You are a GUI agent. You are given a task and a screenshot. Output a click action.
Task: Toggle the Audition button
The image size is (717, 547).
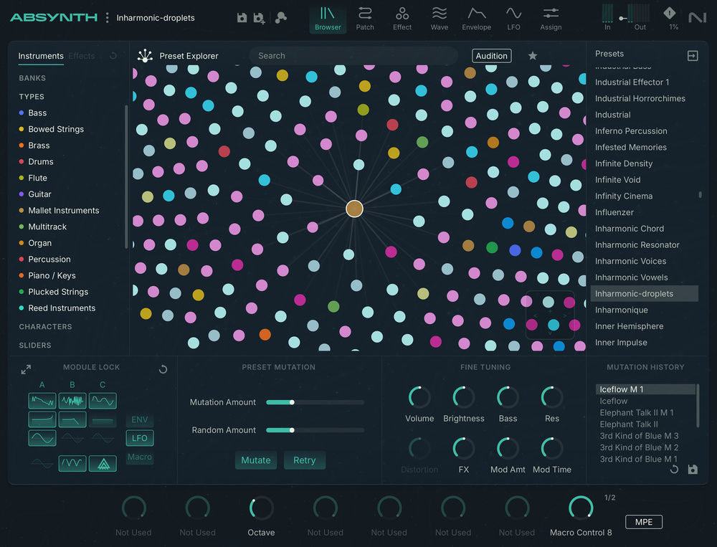click(491, 56)
